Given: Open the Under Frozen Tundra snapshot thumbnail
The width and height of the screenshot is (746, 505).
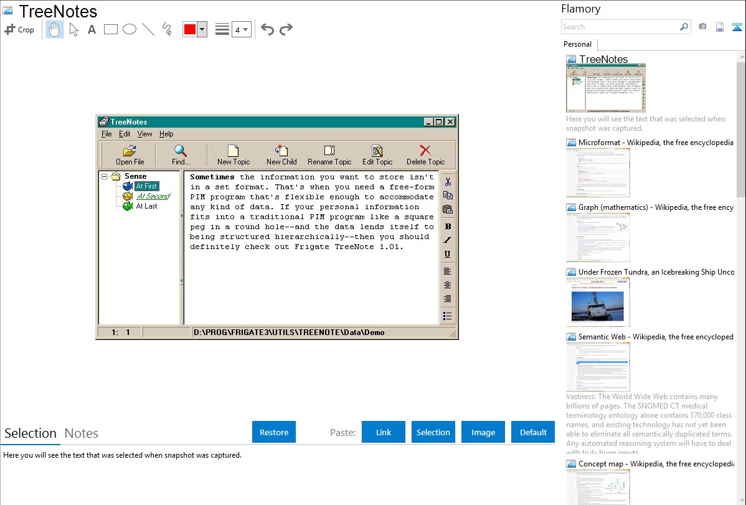Looking at the screenshot, I should click(598, 302).
